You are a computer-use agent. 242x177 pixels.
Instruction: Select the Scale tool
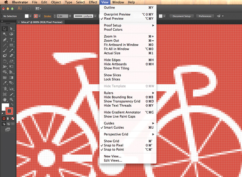11,61
